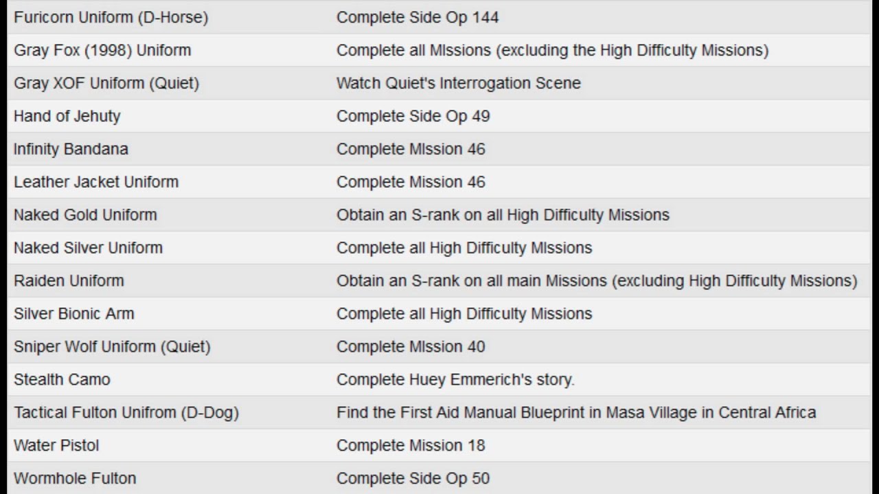Click the Furicorn Uniform (D-Horse) item name
Viewport: 879px width, 494px height.
tap(111, 18)
